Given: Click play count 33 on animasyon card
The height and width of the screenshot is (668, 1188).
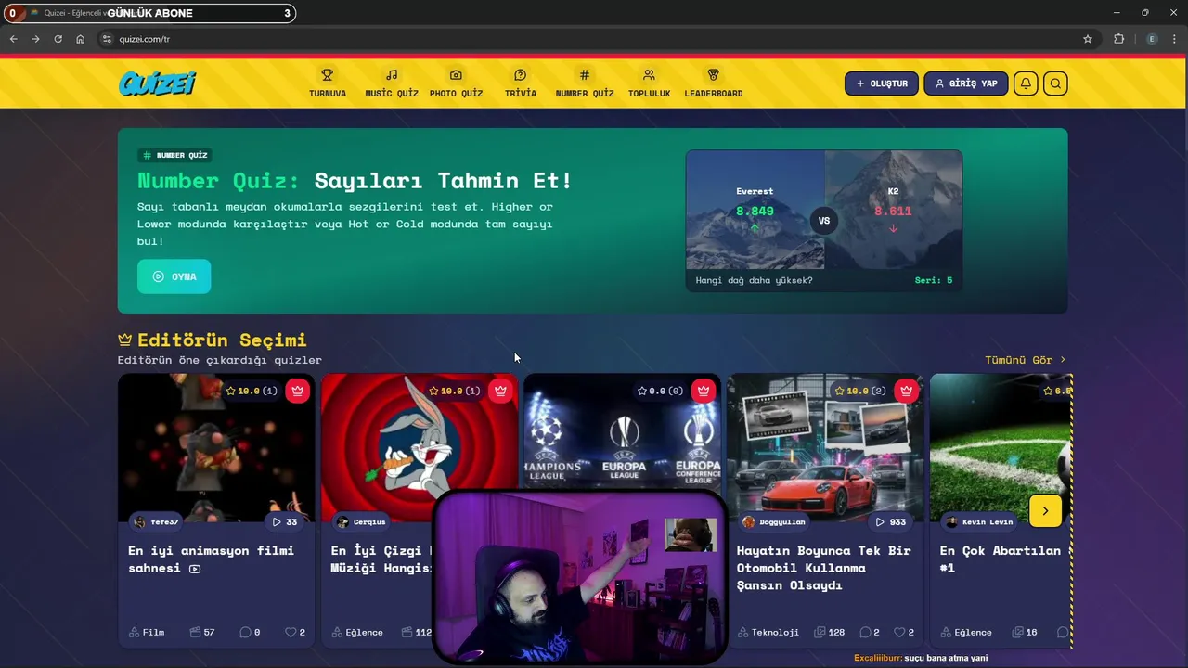Looking at the screenshot, I should coord(285,521).
